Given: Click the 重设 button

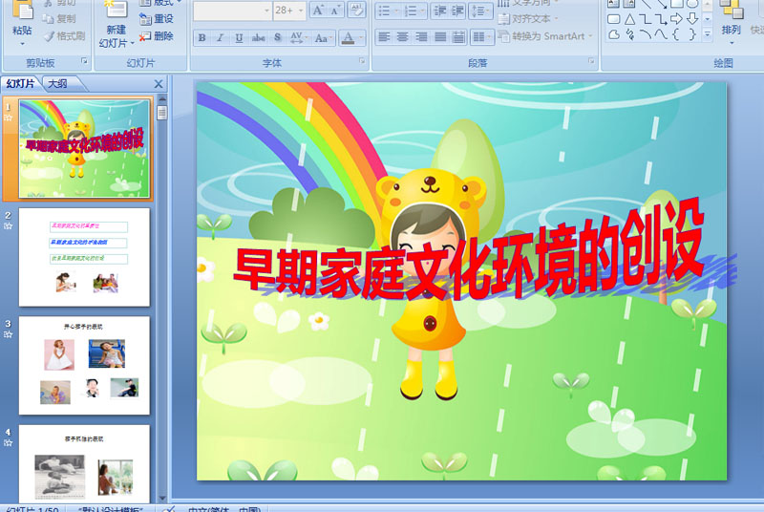Looking at the screenshot, I should tap(157, 18).
